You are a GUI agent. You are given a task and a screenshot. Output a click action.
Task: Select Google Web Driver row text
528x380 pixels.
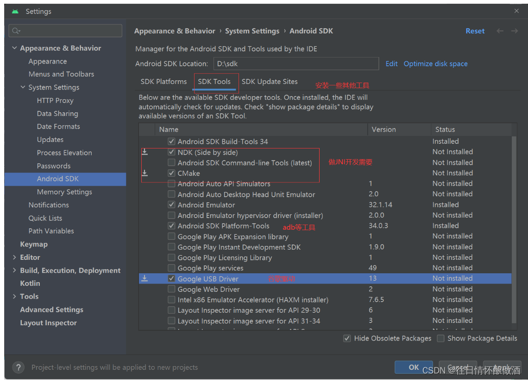(x=208, y=289)
